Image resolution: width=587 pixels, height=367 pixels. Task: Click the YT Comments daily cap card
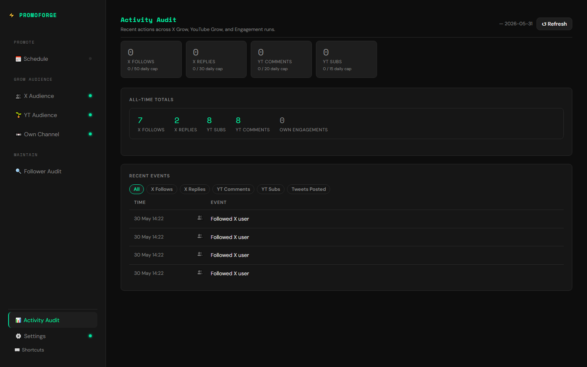[281, 59]
